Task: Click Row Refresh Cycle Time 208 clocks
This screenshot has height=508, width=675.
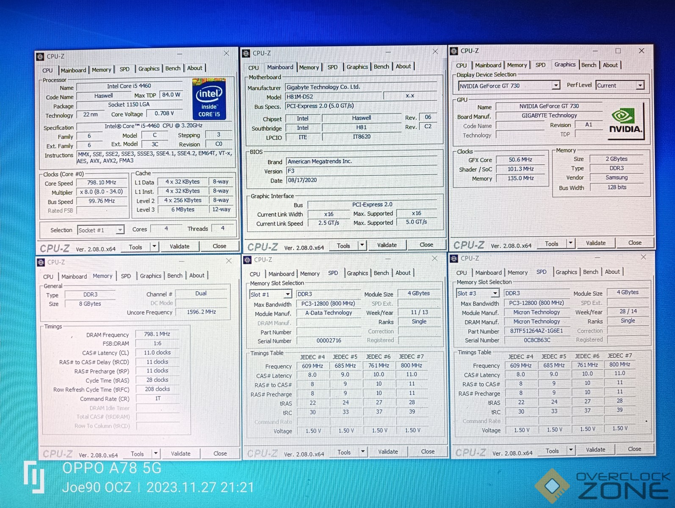Action: pos(157,389)
